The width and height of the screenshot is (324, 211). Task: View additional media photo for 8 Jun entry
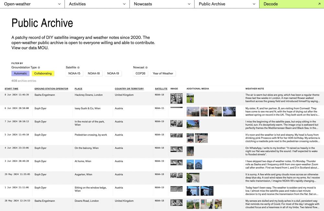click(x=190, y=98)
